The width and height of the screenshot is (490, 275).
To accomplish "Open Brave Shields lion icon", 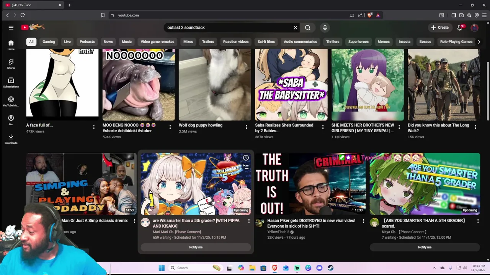I will tap(369, 15).
